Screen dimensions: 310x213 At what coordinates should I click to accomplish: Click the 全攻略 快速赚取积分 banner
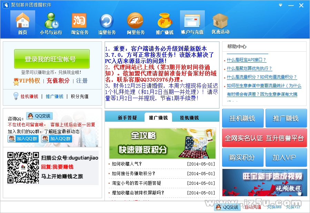[x=162, y=143]
